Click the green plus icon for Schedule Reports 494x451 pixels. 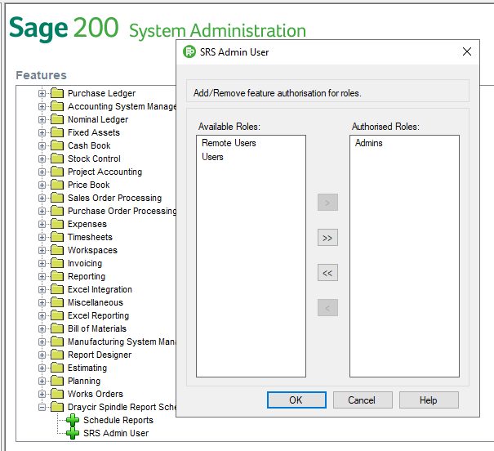click(73, 420)
